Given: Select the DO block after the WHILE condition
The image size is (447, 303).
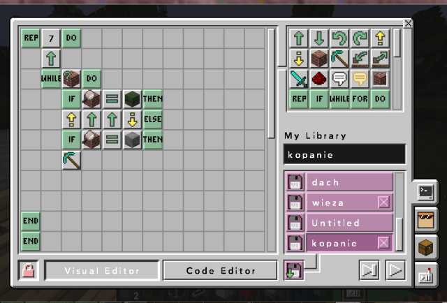Looking at the screenshot, I should 91,78.
